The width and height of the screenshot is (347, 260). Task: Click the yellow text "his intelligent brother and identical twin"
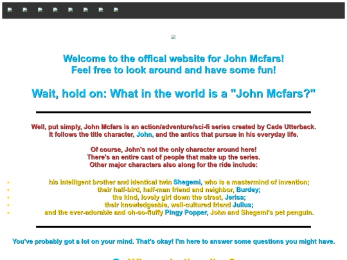coord(111,182)
